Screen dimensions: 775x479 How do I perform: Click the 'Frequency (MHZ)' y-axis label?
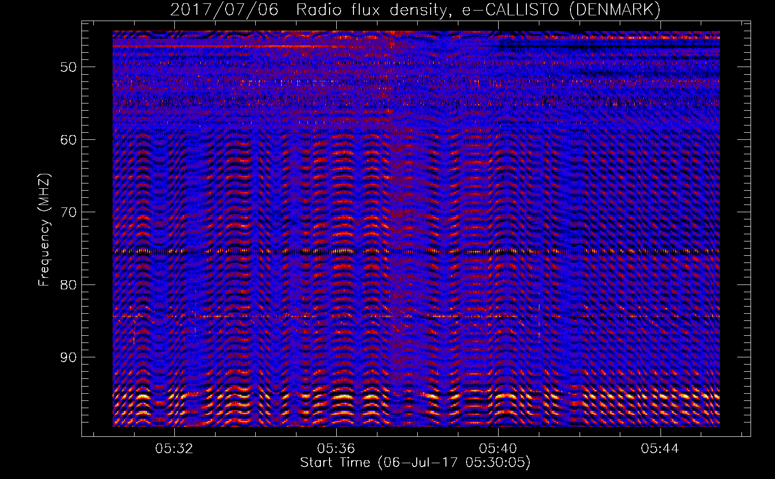(44, 230)
